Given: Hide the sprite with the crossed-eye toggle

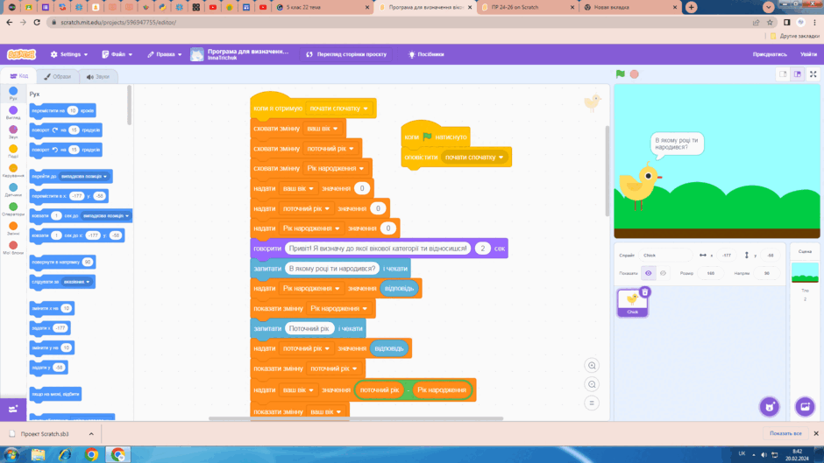Looking at the screenshot, I should (663, 273).
